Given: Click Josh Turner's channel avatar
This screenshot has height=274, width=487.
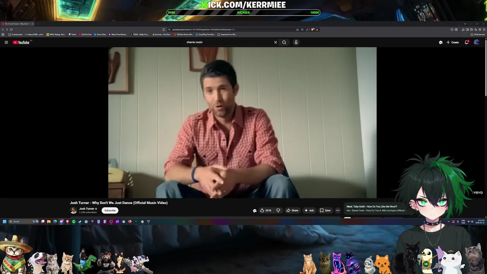Looking at the screenshot, I should click(x=73, y=210).
